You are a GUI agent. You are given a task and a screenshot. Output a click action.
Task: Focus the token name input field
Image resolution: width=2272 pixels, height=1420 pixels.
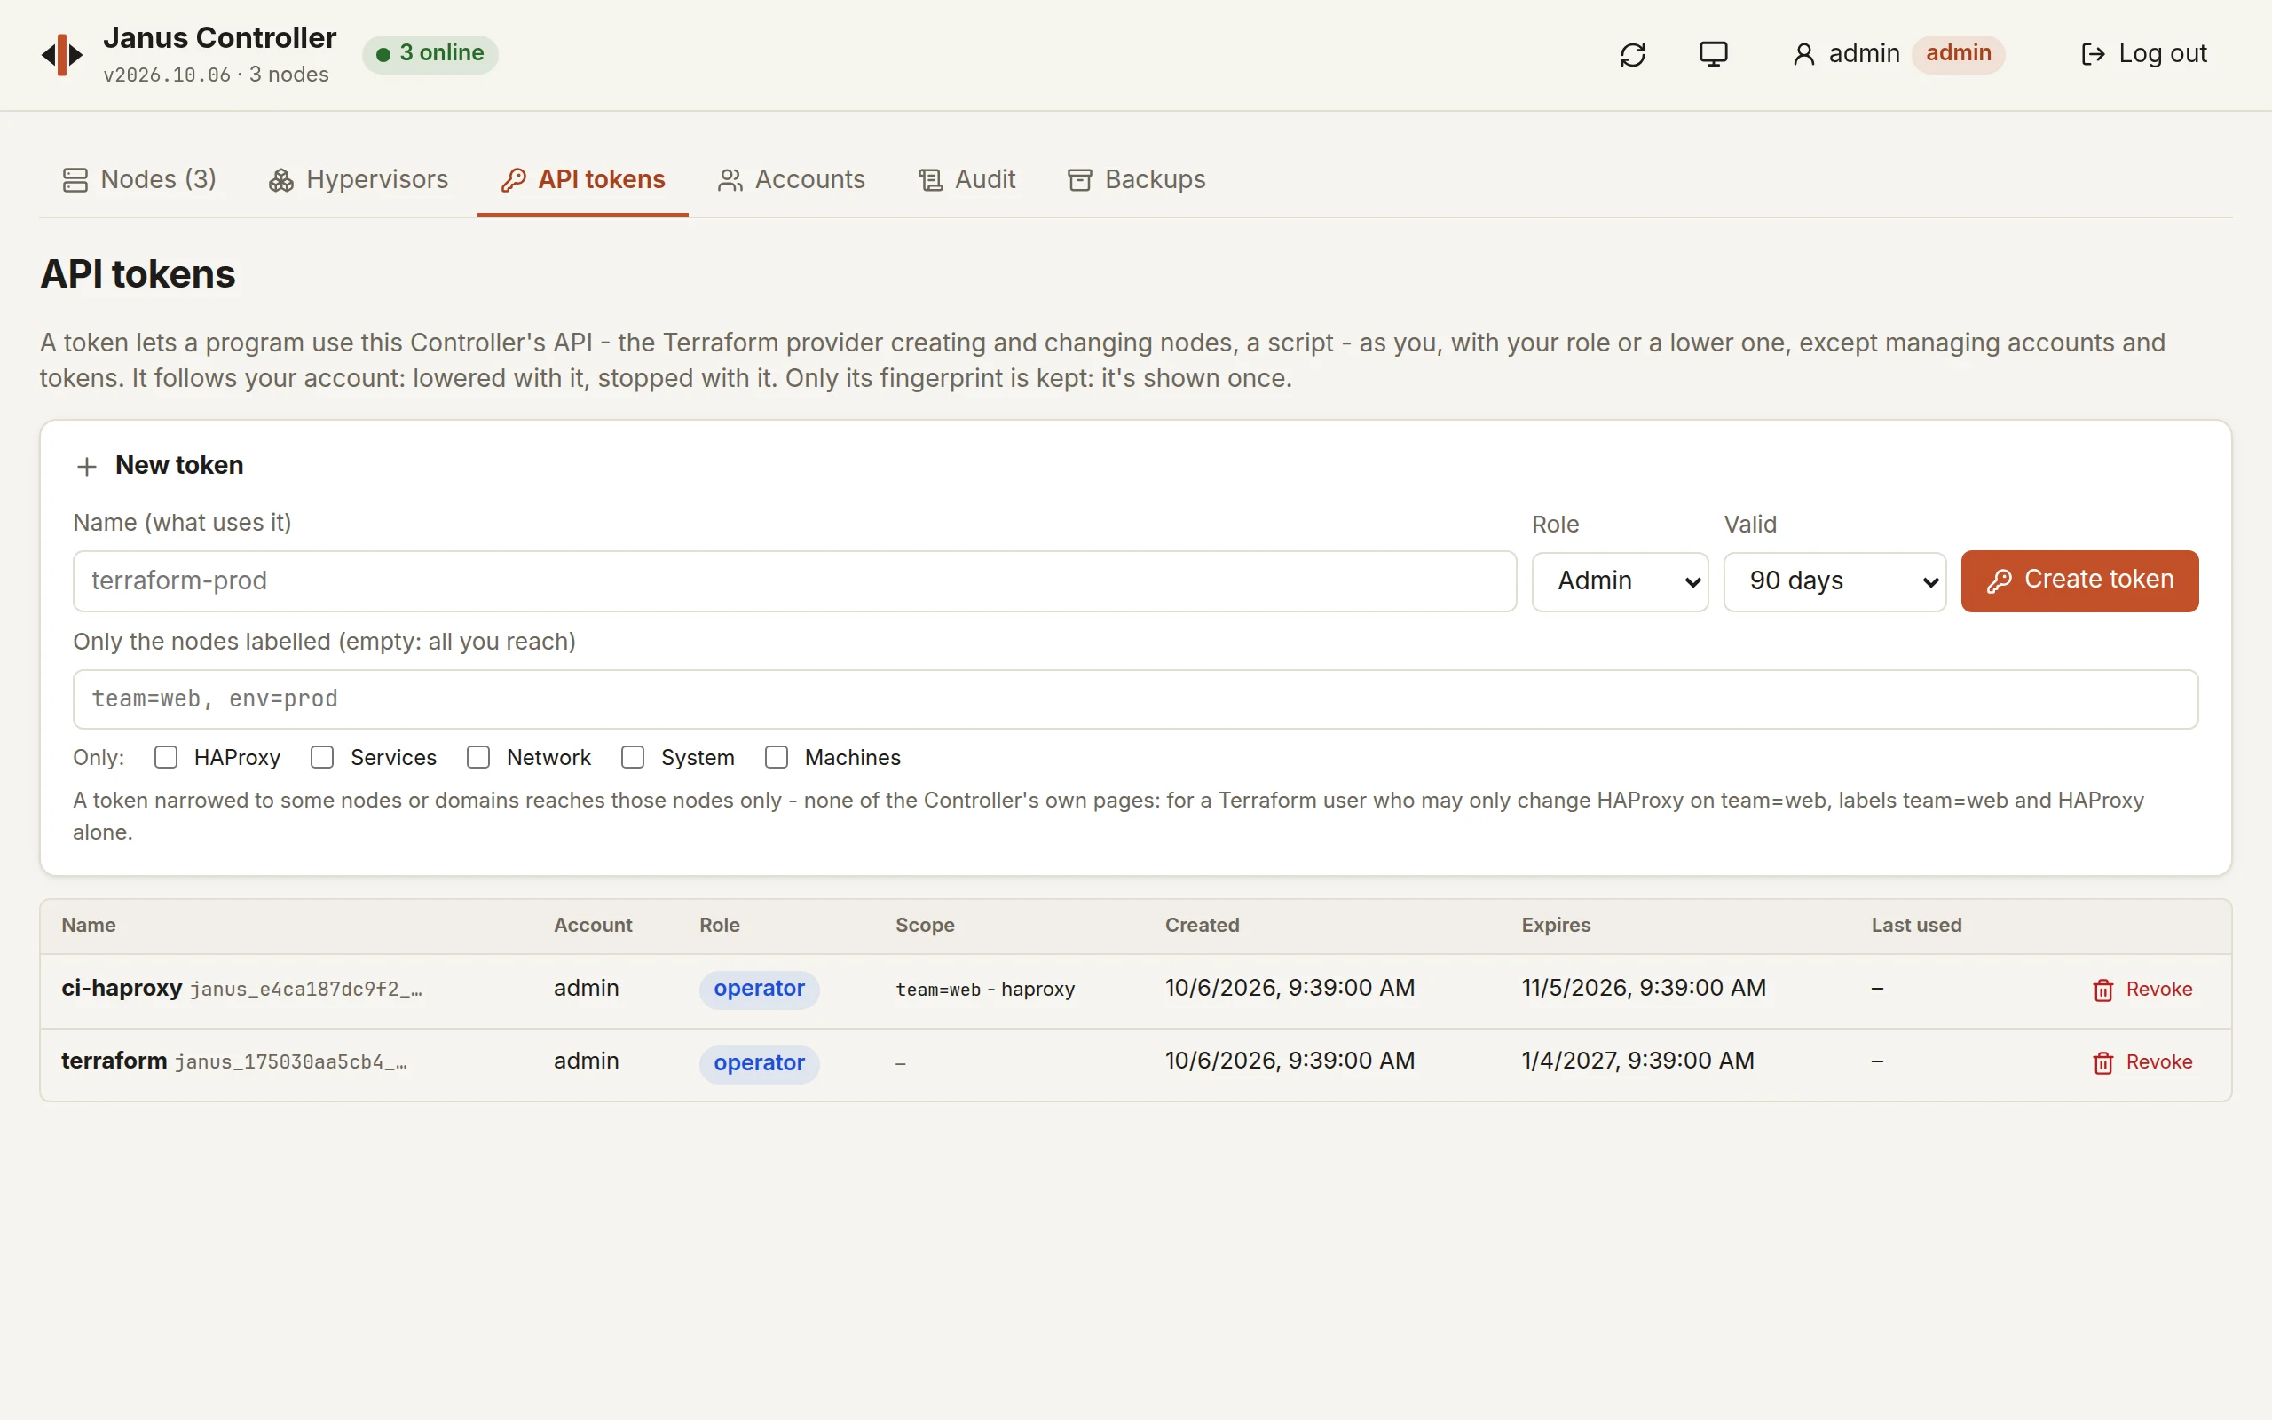[794, 581]
